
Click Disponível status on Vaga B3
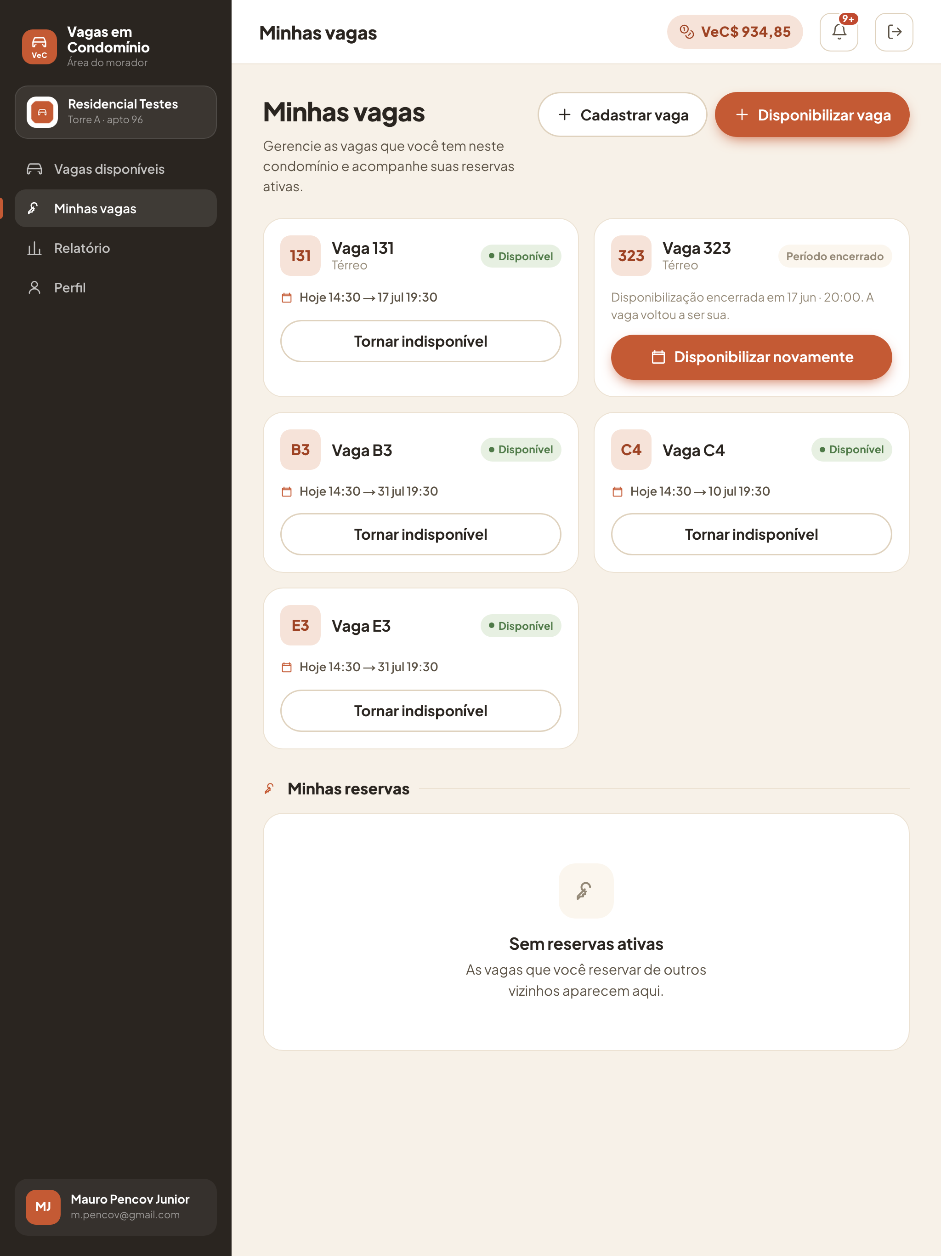pyautogui.click(x=521, y=450)
